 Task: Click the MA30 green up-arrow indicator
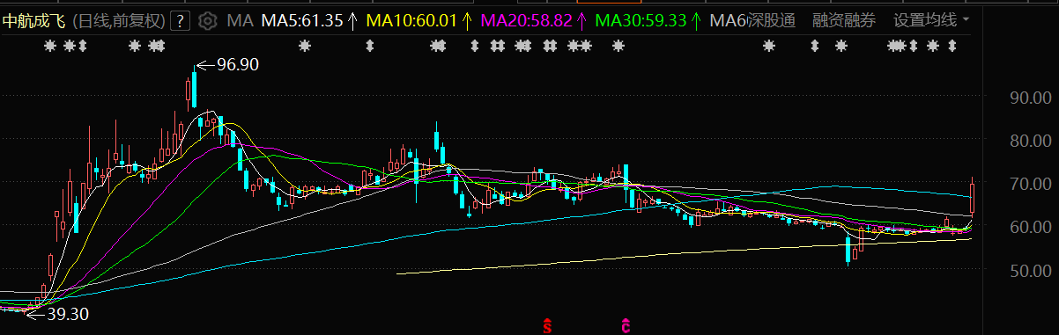click(696, 20)
